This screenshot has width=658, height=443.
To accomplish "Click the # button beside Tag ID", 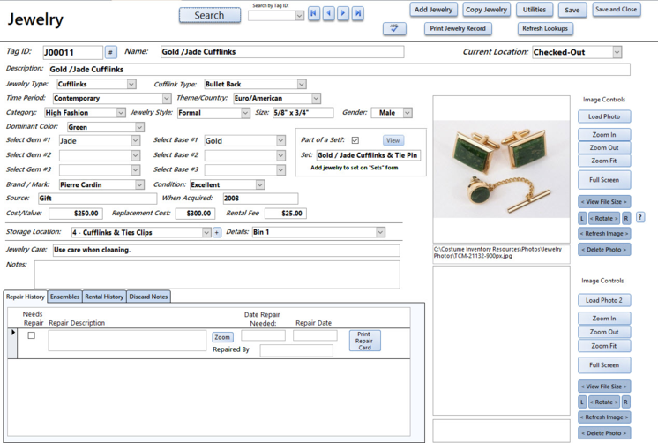I will coord(110,53).
